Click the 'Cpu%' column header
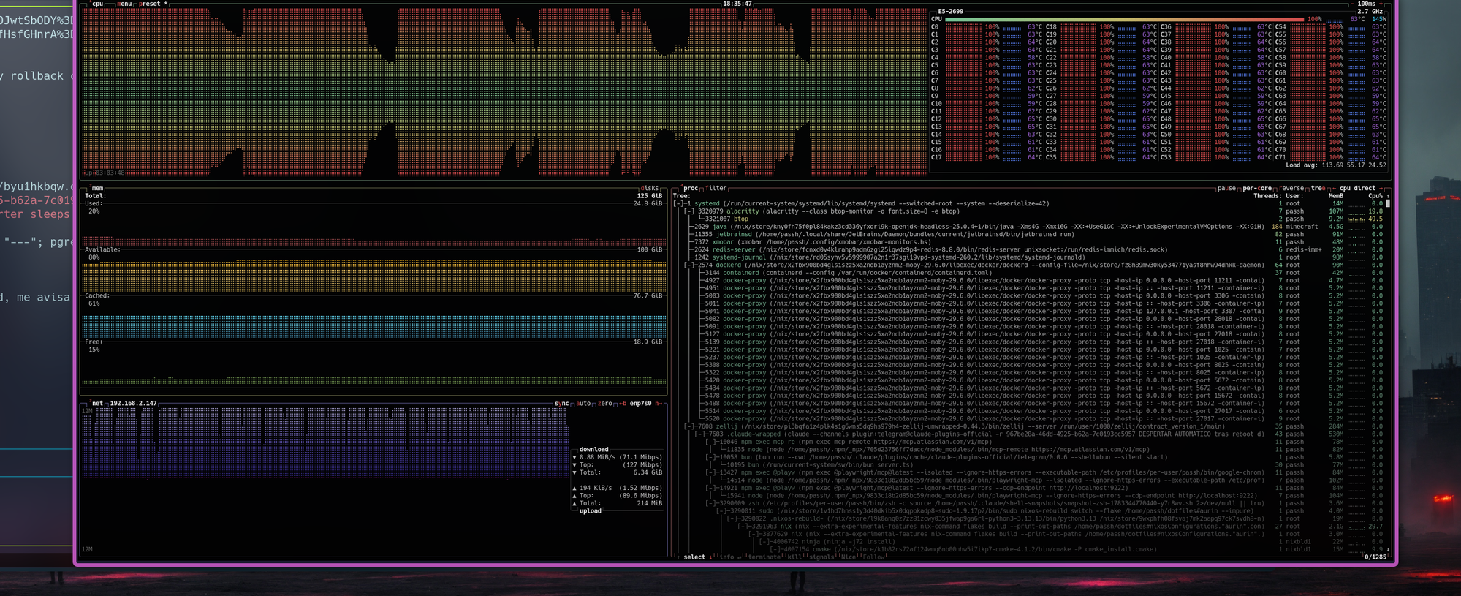The height and width of the screenshot is (596, 1461). coord(1375,196)
